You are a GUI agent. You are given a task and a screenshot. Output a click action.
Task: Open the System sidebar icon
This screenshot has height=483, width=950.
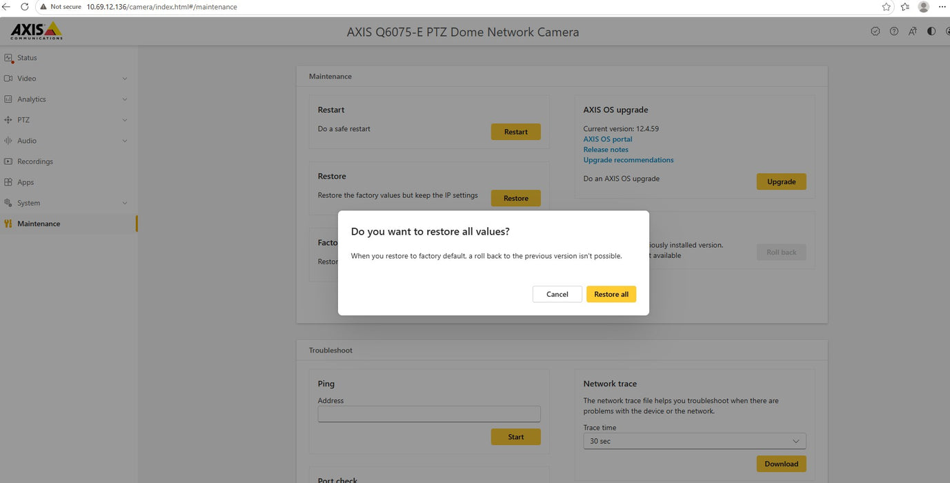[8, 203]
